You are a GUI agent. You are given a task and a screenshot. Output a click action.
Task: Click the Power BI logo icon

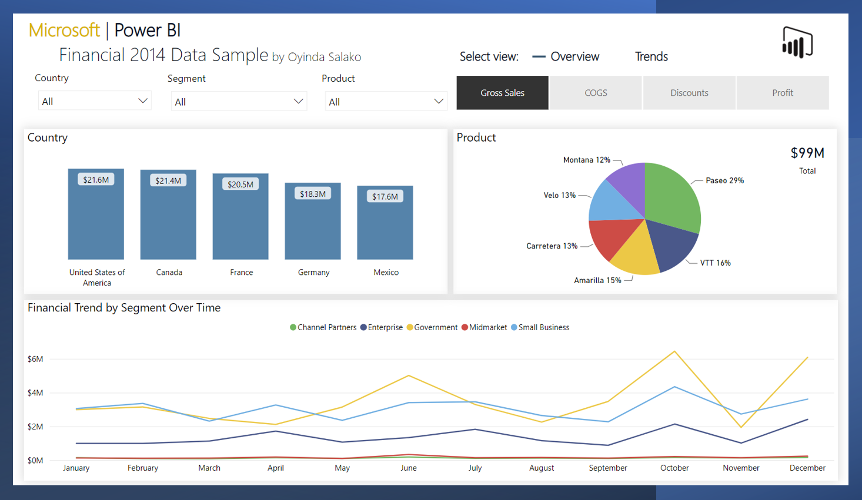[797, 42]
